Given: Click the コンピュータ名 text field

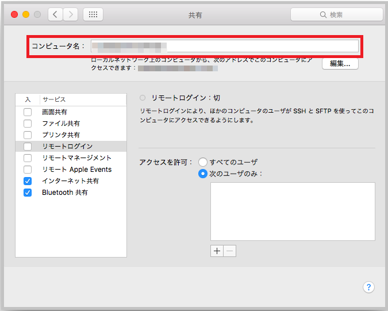Looking at the screenshot, I should [225, 46].
